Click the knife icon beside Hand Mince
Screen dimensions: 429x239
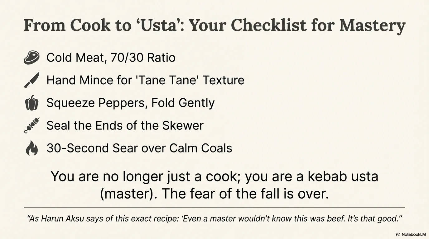[x=32, y=80]
